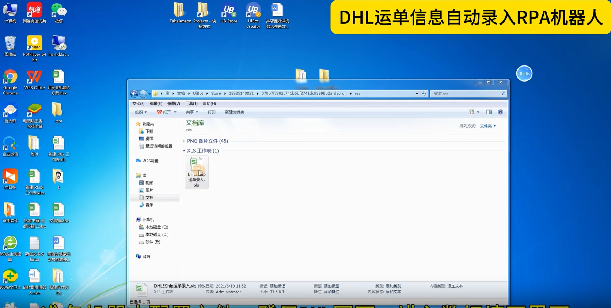Open the 组织 dropdown menu
Viewport: 611px width, 308px height.
(141, 112)
